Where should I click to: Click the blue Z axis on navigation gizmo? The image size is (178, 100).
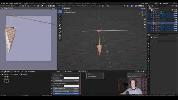click(x=142, y=11)
